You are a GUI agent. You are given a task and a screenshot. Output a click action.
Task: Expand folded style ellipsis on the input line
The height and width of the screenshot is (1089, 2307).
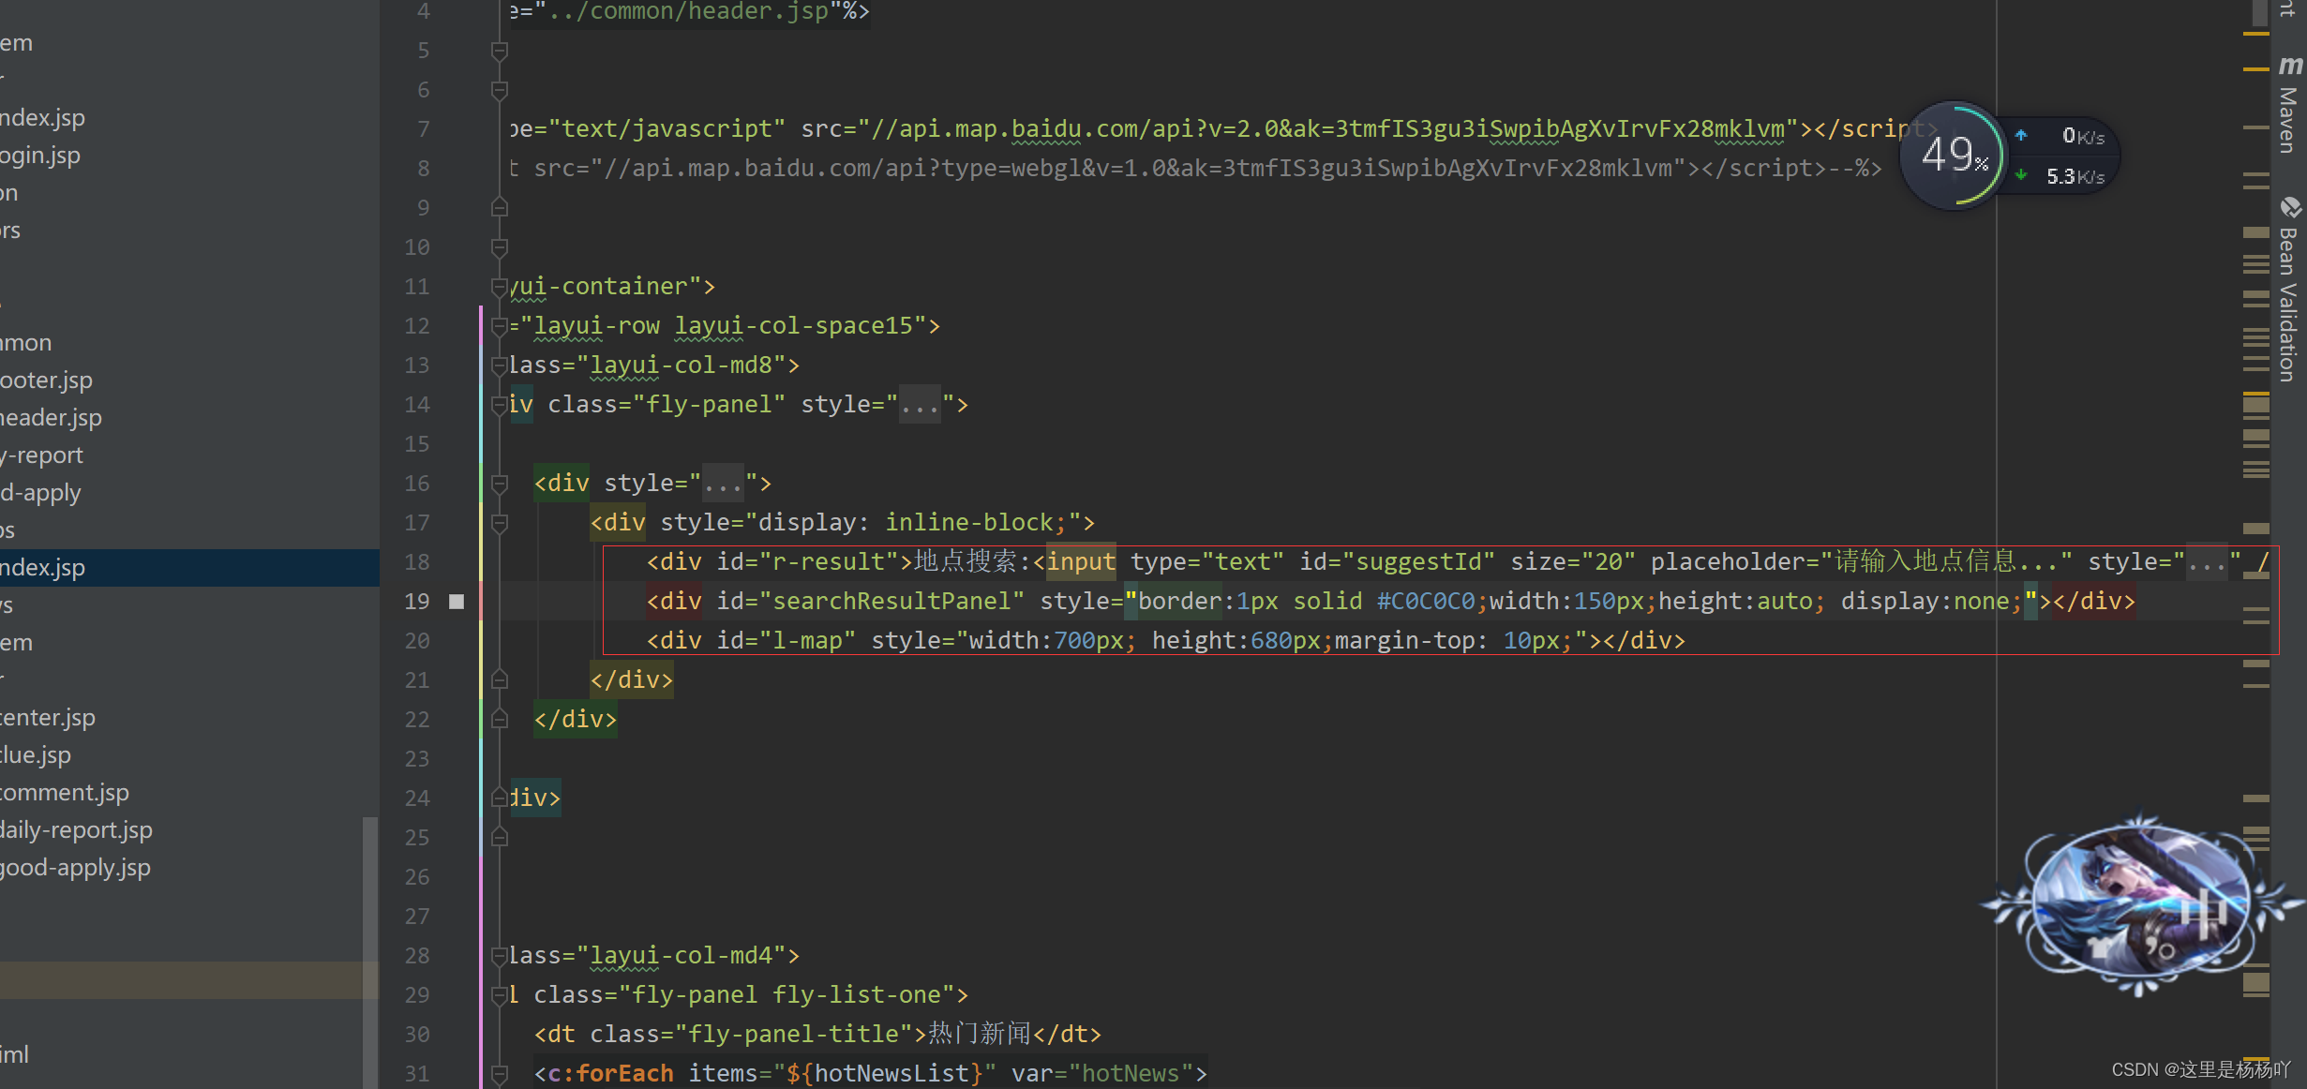[x=2207, y=562]
